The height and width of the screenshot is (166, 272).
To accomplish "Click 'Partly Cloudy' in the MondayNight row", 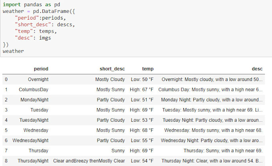I will (111, 100).
